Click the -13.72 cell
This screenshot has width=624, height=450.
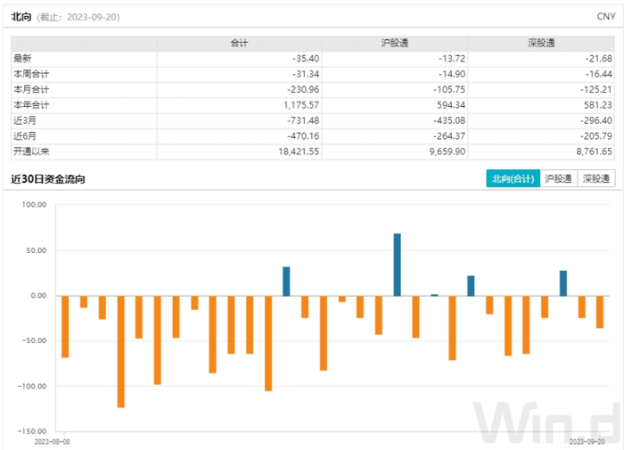(x=452, y=59)
